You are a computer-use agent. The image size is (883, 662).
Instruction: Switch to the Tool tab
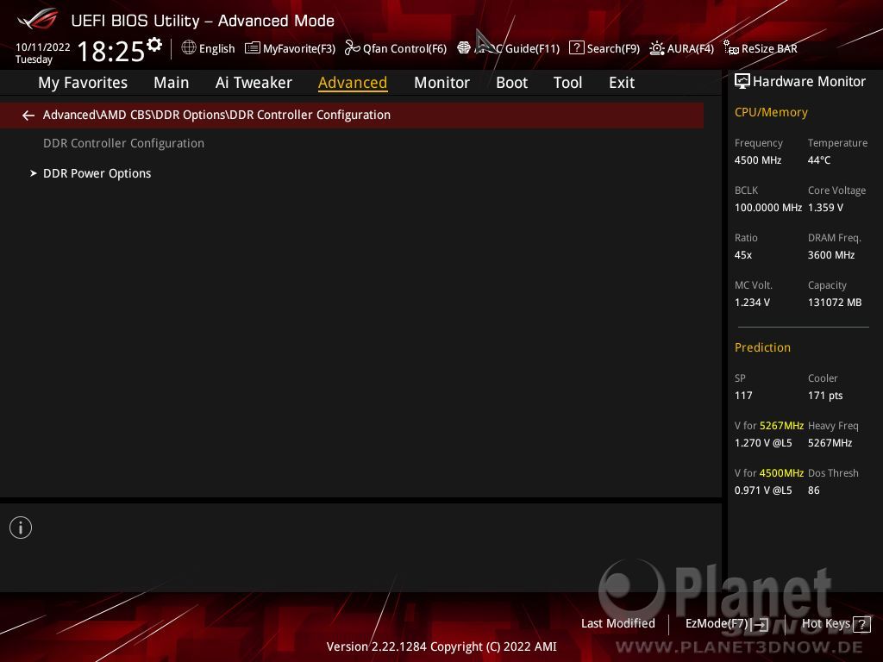tap(567, 83)
